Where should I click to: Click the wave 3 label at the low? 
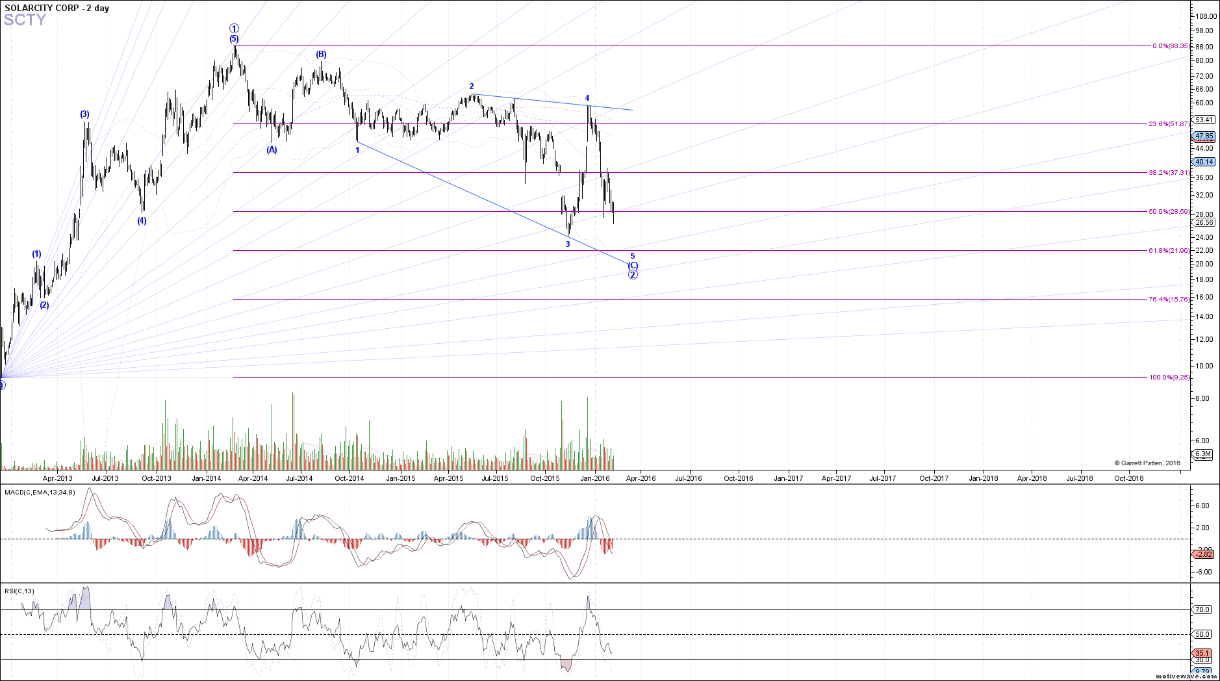(x=568, y=244)
